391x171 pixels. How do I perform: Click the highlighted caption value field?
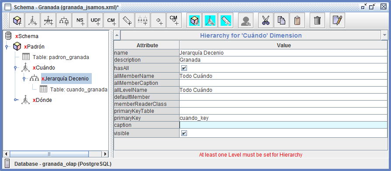tap(283, 125)
